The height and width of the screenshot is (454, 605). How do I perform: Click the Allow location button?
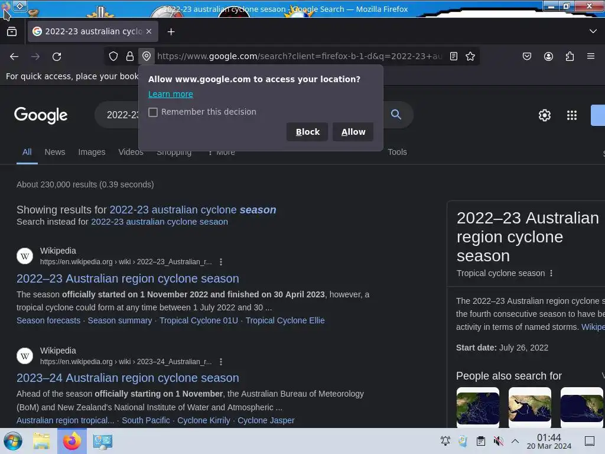pyautogui.click(x=353, y=132)
